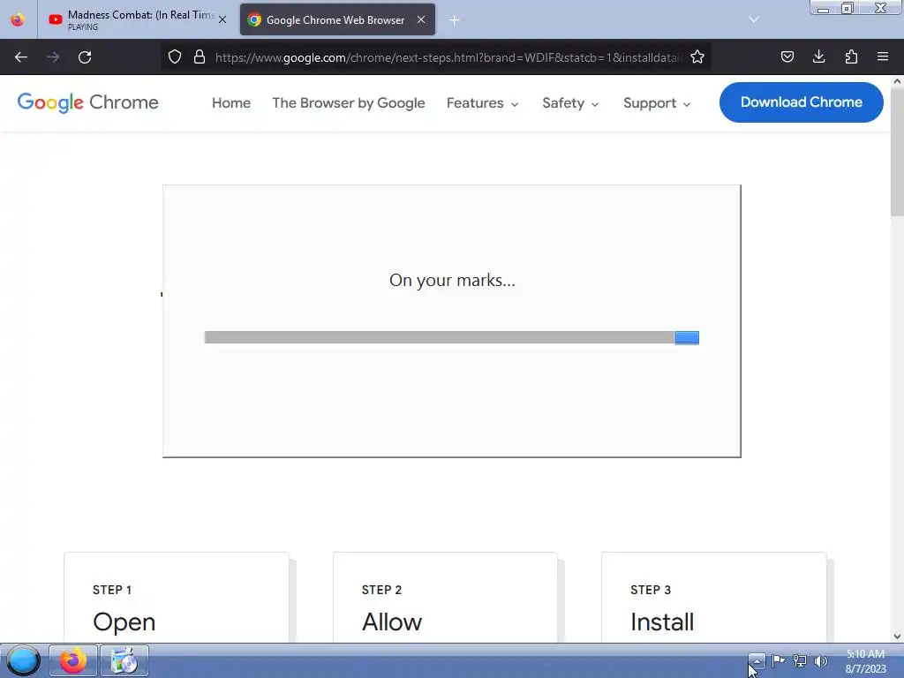The width and height of the screenshot is (904, 678).
Task: Click the YouTube favicon on first tab
Action: tap(56, 19)
